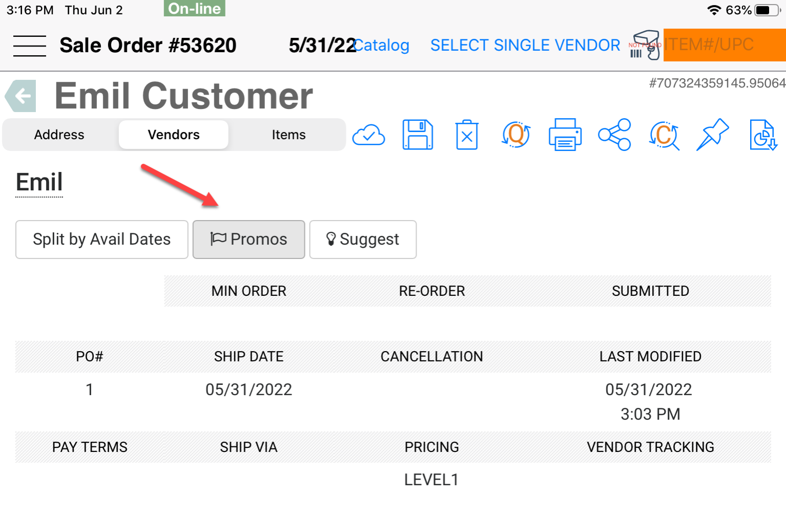Save the sale order

point(418,135)
